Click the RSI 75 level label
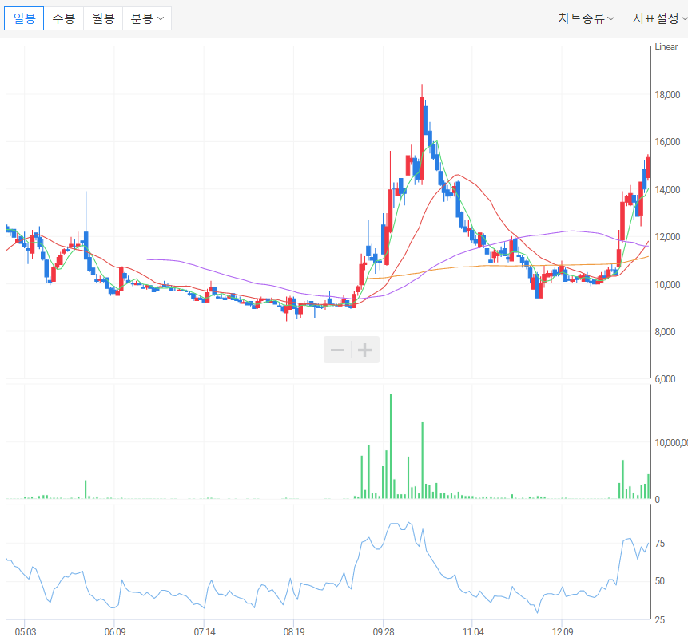 (x=660, y=544)
